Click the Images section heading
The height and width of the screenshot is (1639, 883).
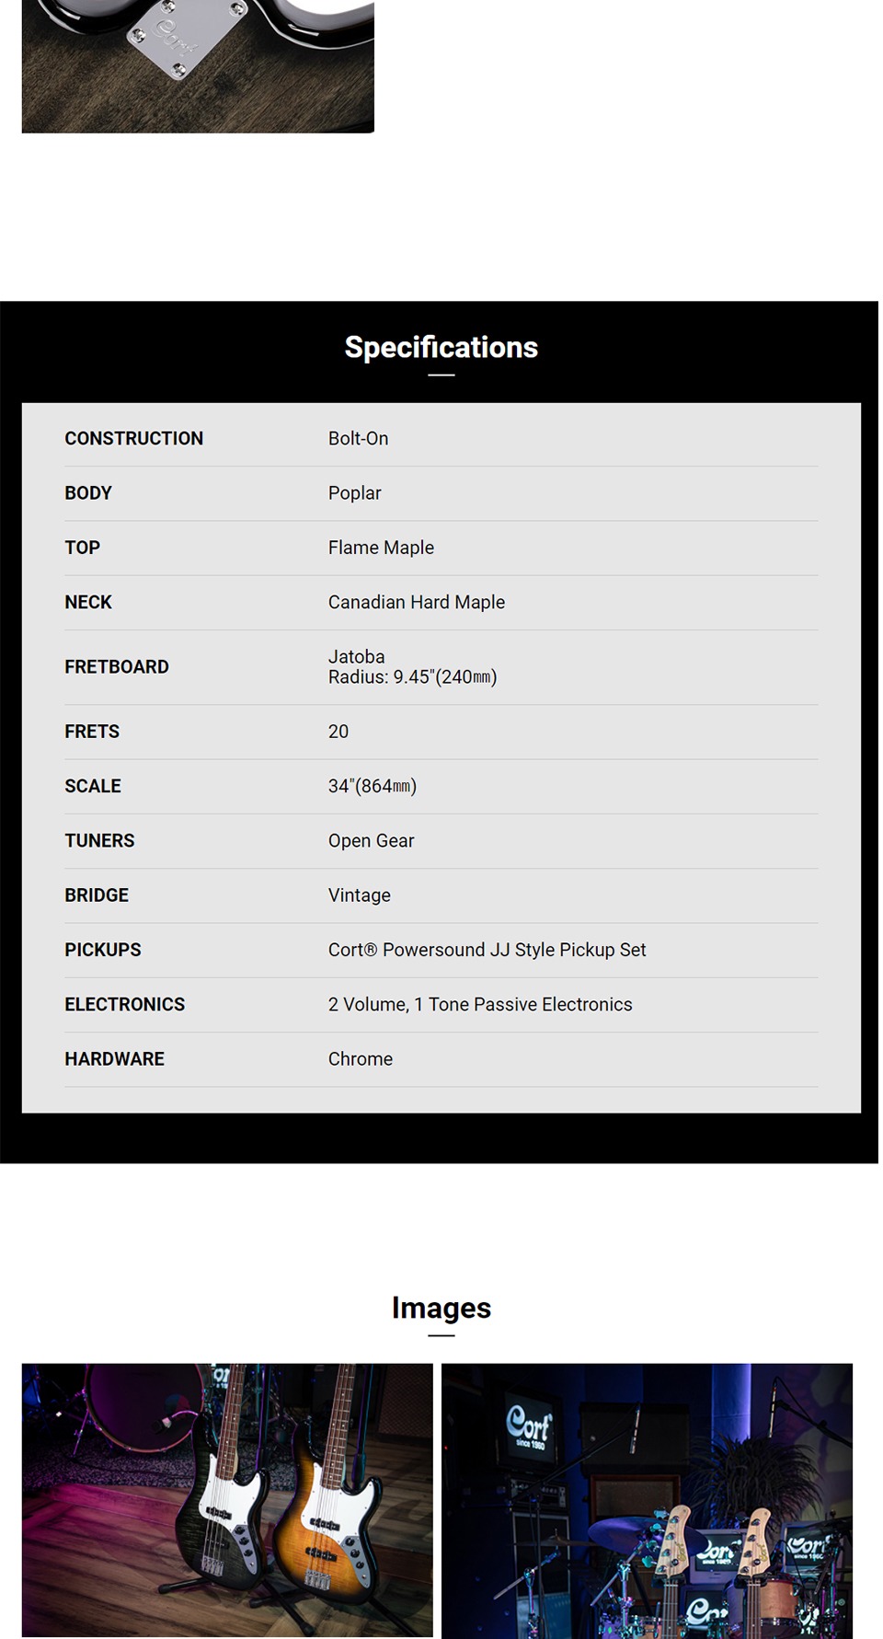441,1308
